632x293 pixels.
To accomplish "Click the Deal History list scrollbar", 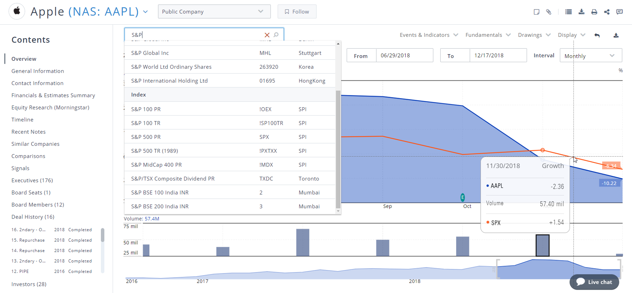I will [102, 235].
